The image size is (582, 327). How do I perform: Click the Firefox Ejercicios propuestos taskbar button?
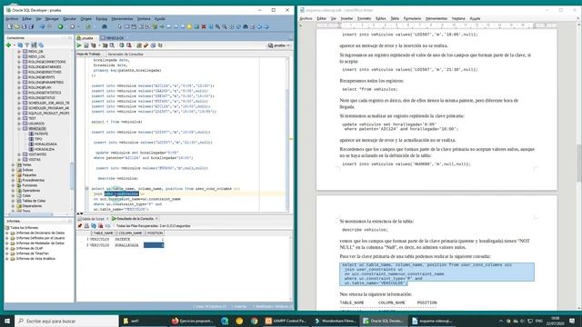[x=192, y=321]
